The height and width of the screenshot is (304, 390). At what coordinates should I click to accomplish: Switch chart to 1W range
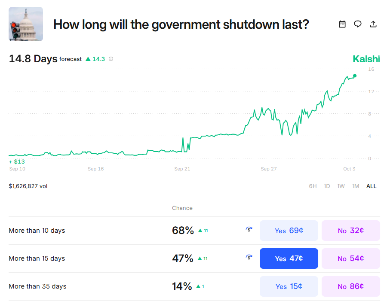click(341, 186)
